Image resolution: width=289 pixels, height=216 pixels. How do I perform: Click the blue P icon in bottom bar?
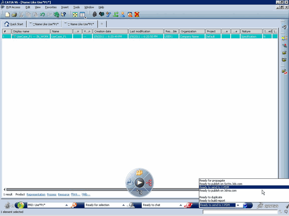(245, 205)
